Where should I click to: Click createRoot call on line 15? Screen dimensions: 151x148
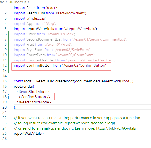point(65,81)
